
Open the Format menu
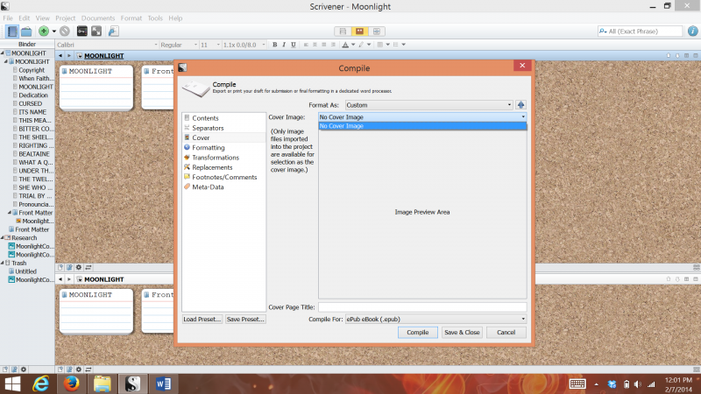click(x=131, y=18)
